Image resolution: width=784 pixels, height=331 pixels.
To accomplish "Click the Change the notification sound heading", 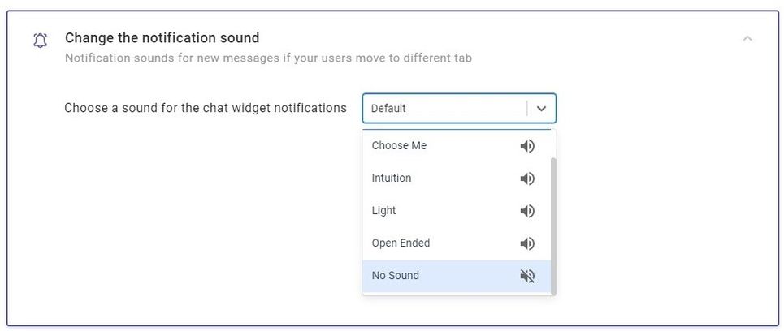I will coord(162,38).
